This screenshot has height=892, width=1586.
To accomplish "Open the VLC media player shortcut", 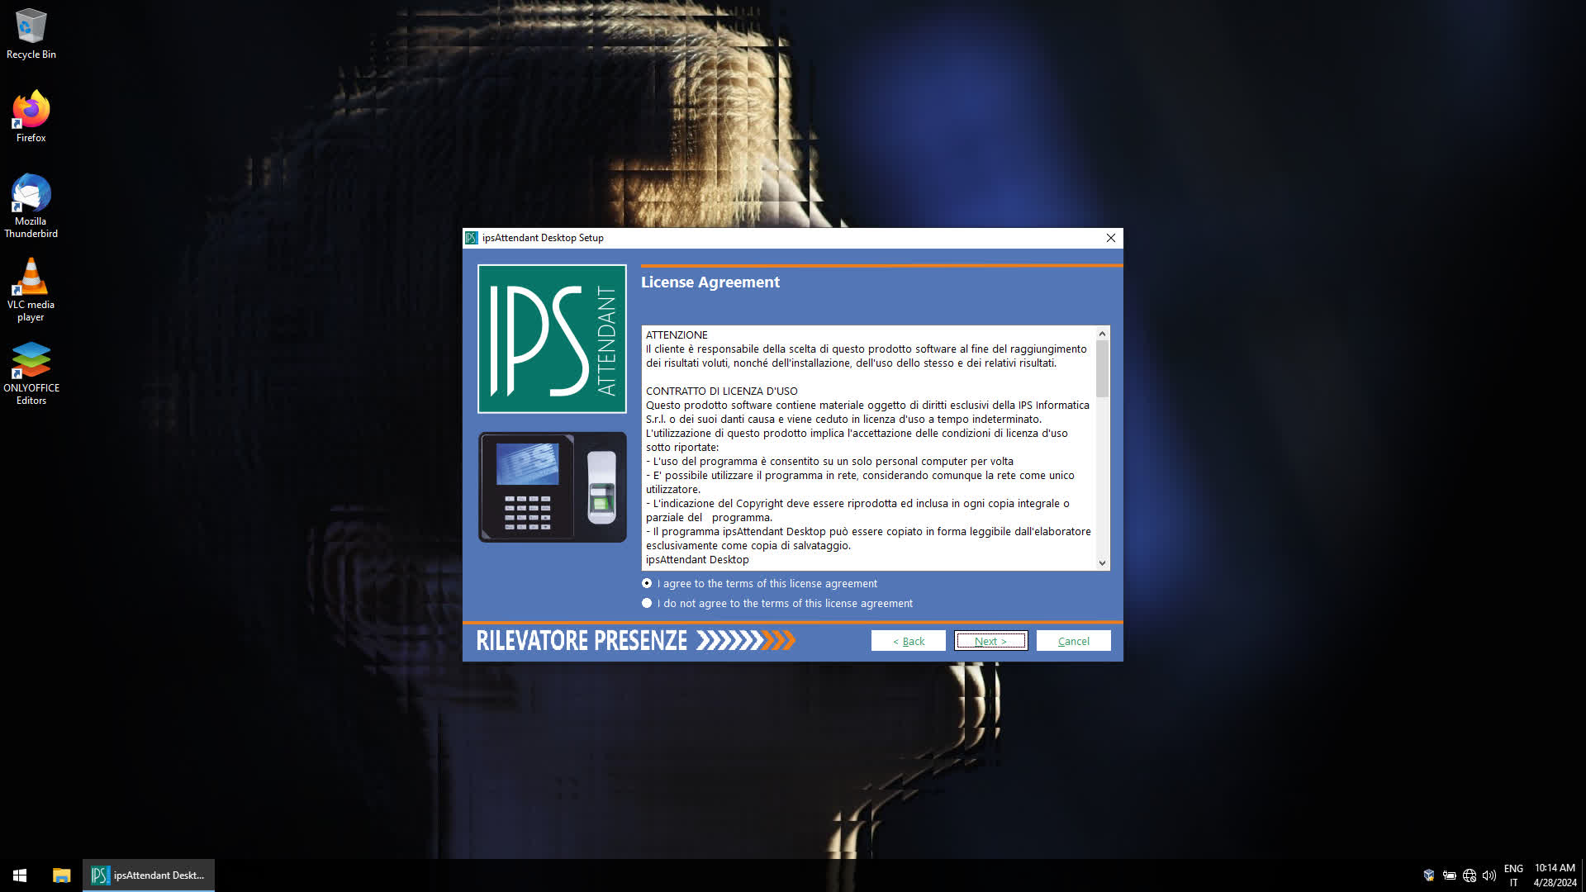I will (x=31, y=287).
